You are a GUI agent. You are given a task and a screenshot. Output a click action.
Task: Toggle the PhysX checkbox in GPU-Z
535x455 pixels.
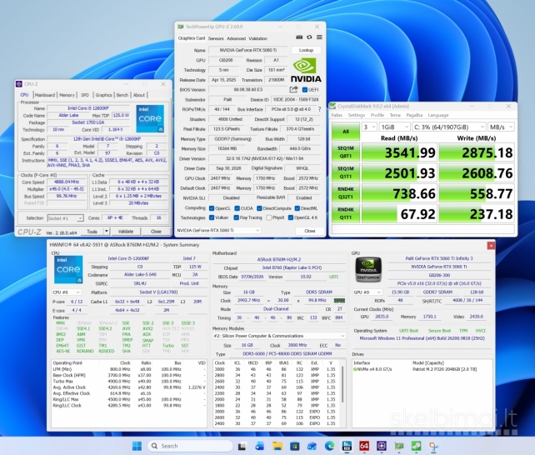268,217
